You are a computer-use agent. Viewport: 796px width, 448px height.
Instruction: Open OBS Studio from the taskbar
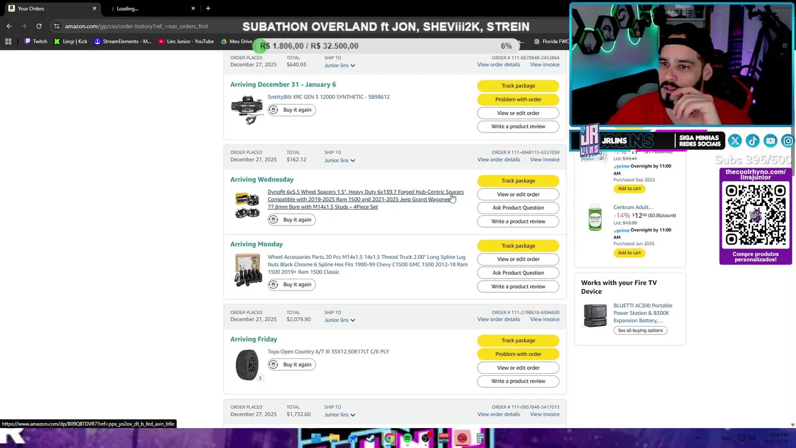point(425,439)
